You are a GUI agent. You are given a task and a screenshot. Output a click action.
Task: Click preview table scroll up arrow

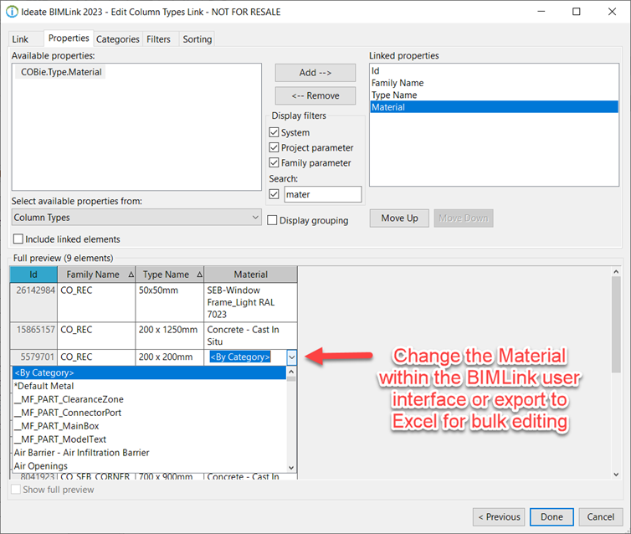(616, 272)
